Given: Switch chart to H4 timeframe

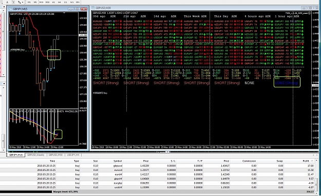Looking at the screenshot, I should 60,2.
